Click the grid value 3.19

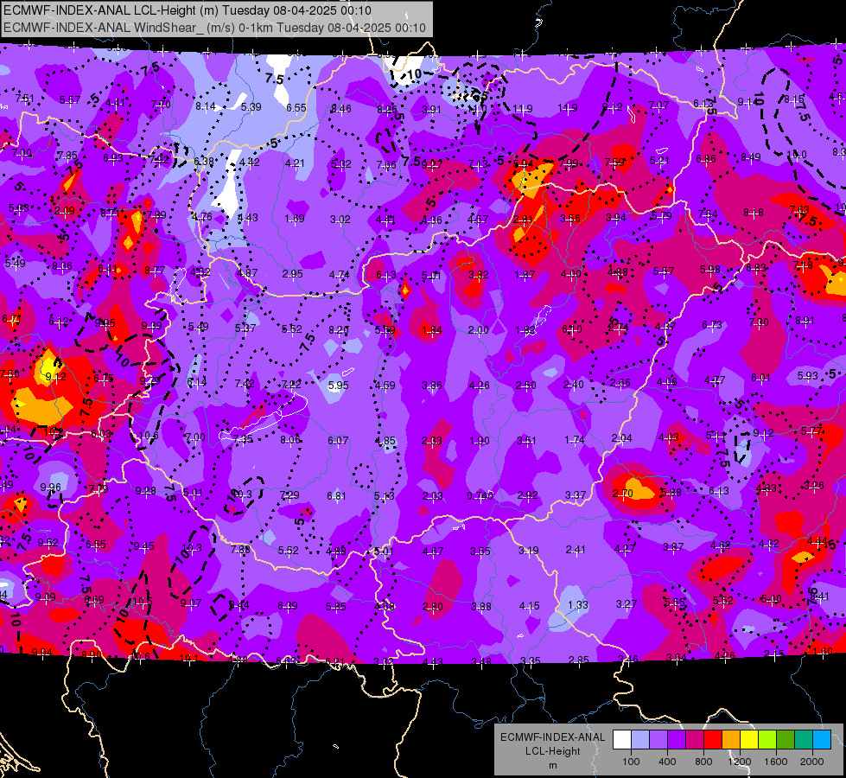coord(528,550)
